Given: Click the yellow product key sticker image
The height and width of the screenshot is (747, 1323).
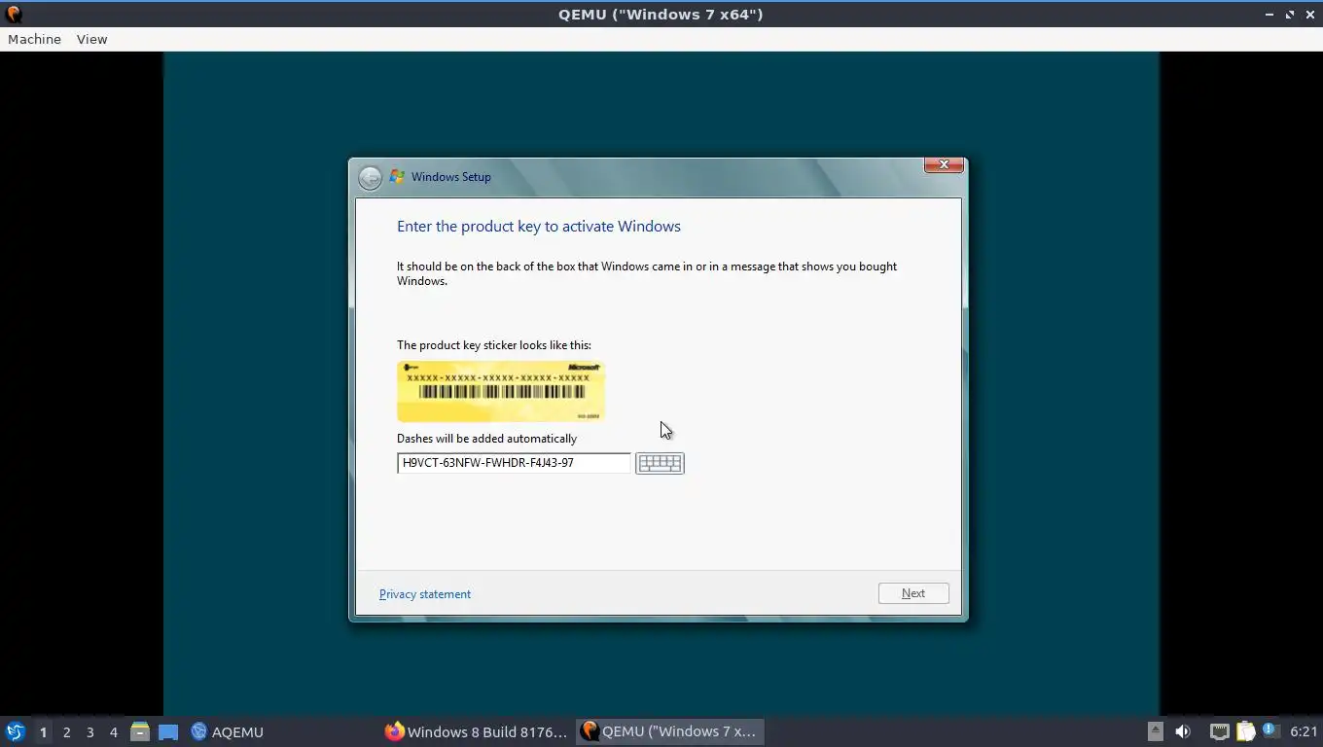Looking at the screenshot, I should [x=501, y=391].
